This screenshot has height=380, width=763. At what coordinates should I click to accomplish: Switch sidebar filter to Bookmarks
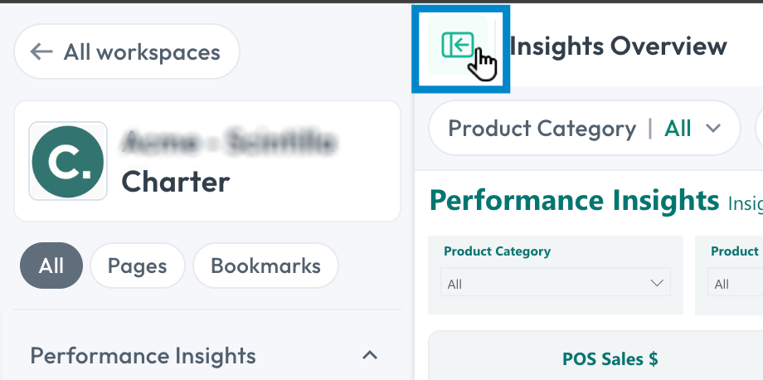click(265, 266)
